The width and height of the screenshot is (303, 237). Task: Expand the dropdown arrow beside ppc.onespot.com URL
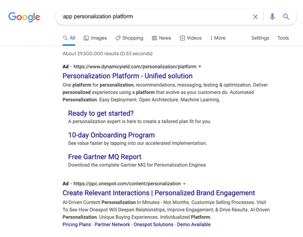click(x=184, y=184)
